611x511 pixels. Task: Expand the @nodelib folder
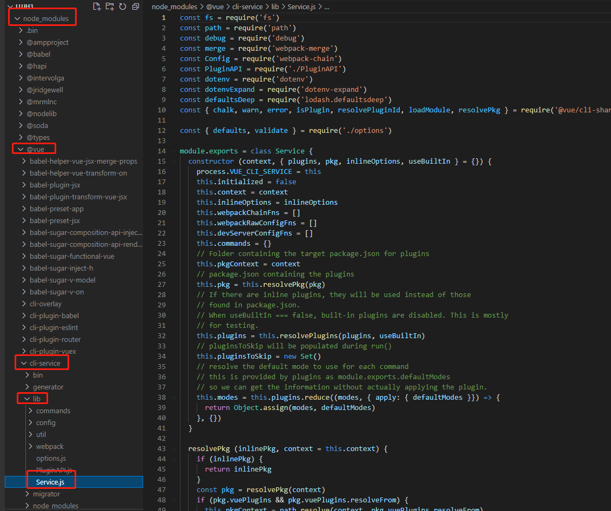click(x=21, y=113)
